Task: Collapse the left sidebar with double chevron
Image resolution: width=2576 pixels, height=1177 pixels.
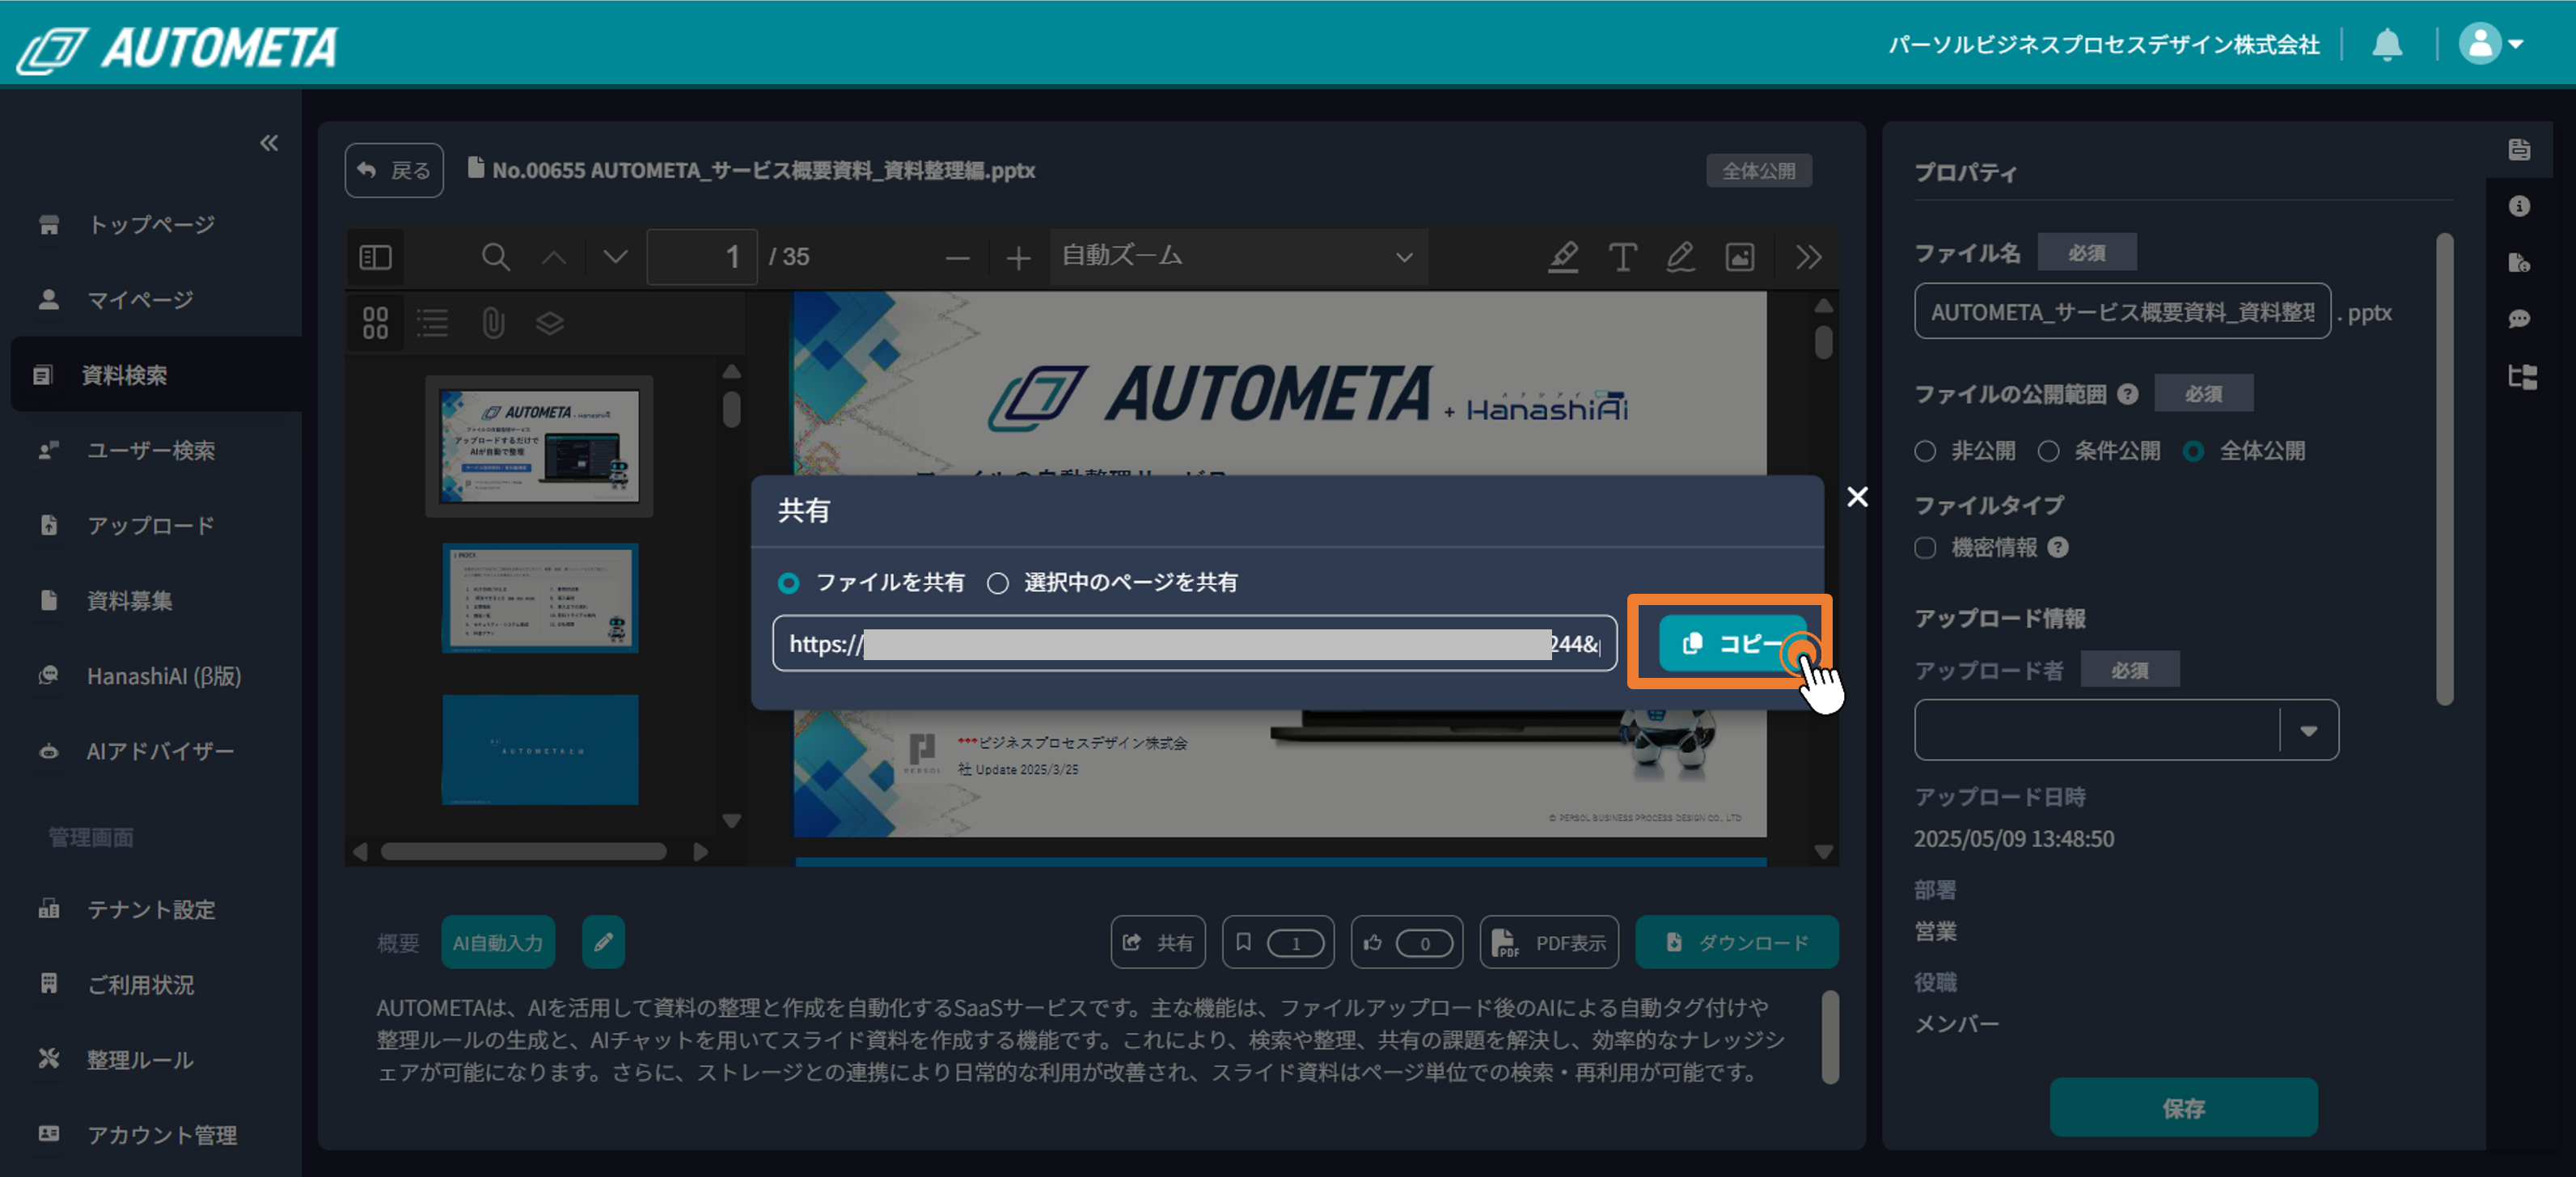Action: pos(269,142)
